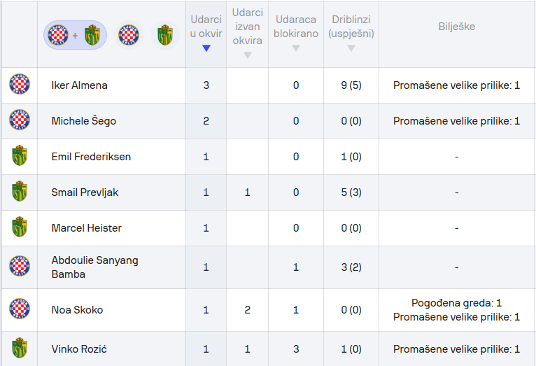This screenshot has height=366, width=536.
Task: Open Noa Skoko's player name
Action: coord(78,310)
